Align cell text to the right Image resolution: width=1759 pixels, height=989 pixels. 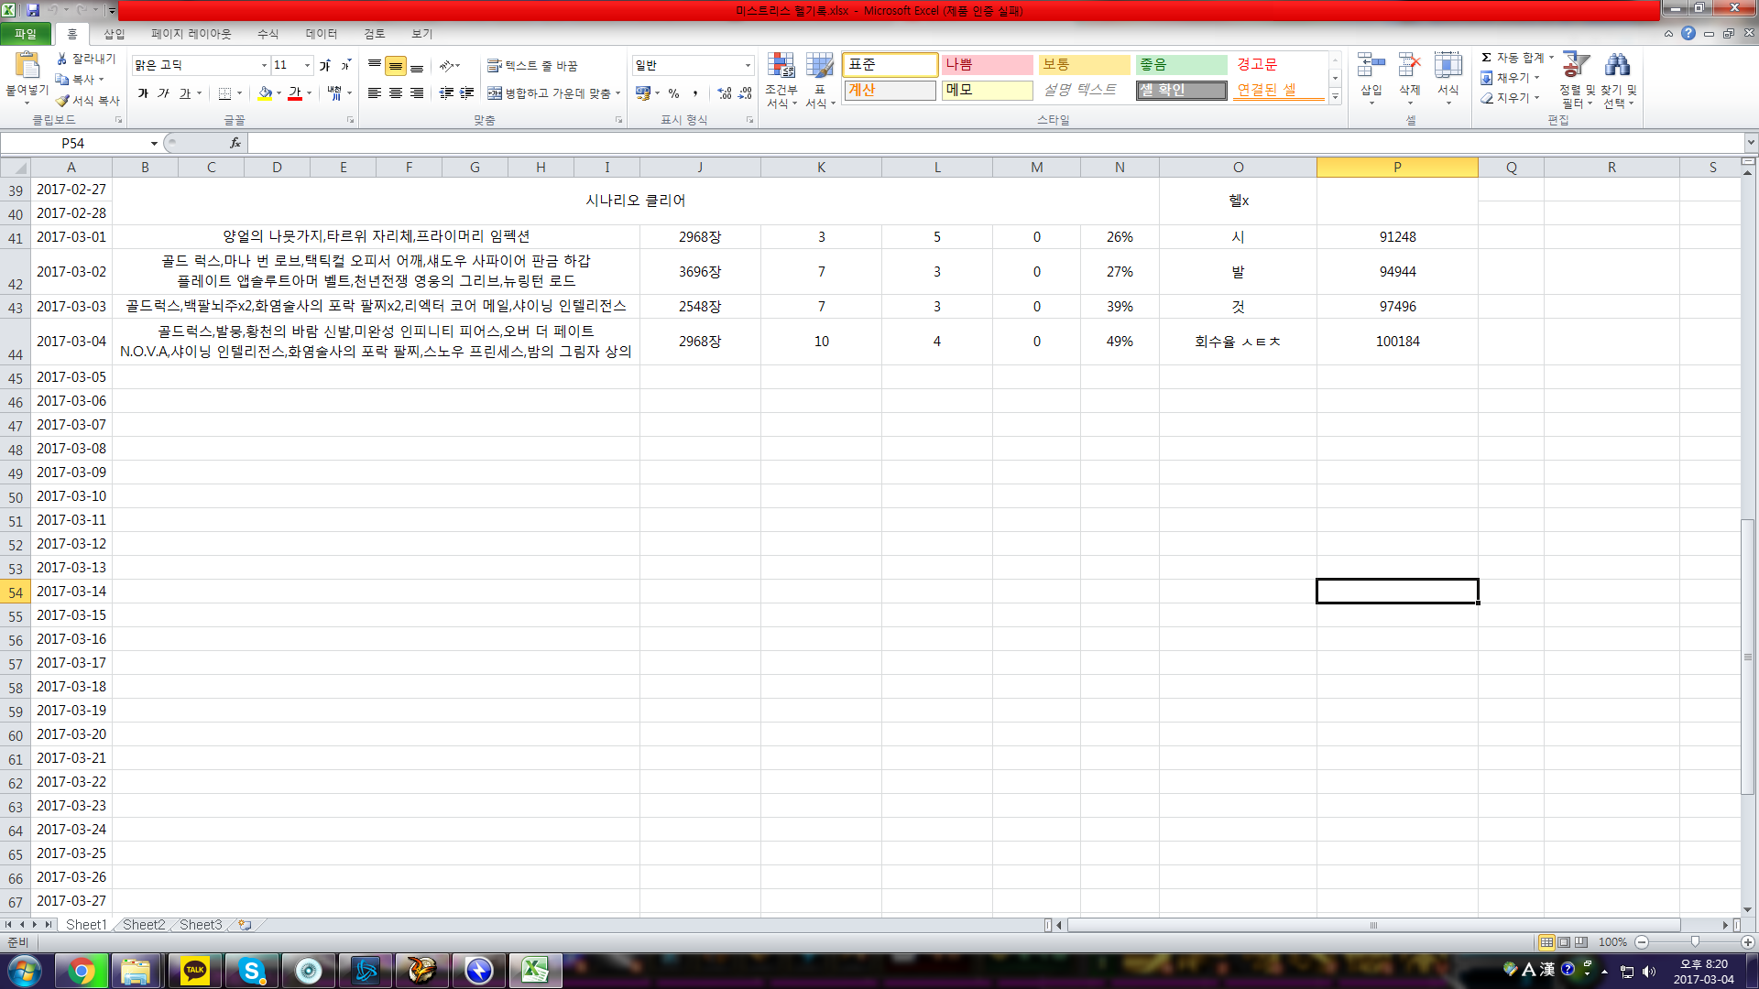tap(417, 93)
